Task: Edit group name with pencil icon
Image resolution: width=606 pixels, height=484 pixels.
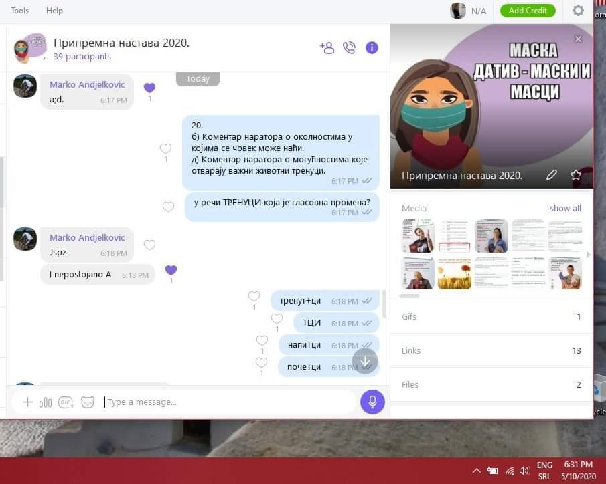Action: tap(552, 175)
